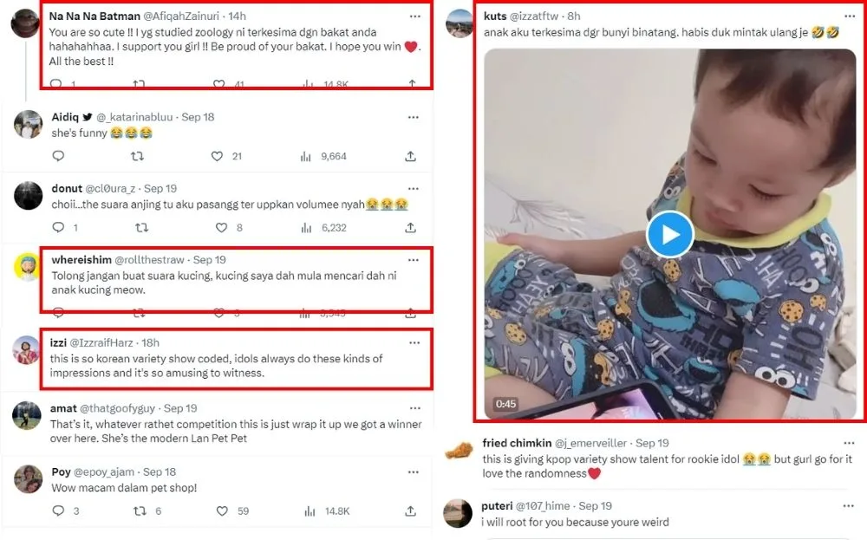The image size is (867, 540).
Task: Like Aidiq's tweet with the heart
Action: click(218, 156)
